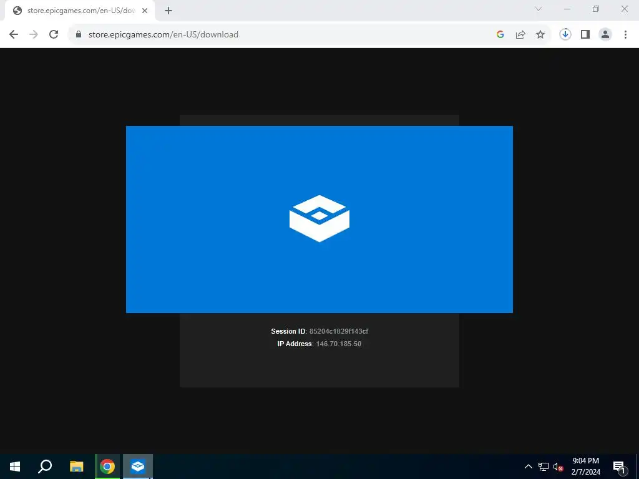Close the Chrome window

(624, 9)
